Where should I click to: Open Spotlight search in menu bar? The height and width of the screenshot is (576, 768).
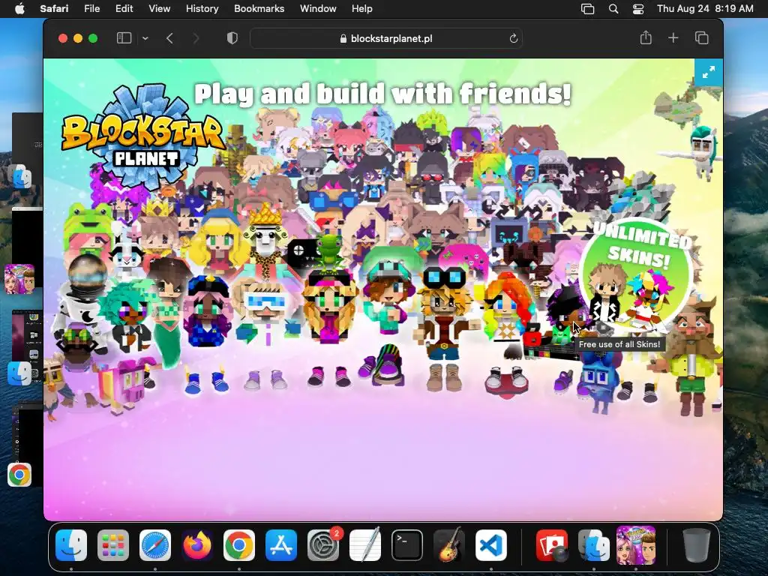(x=613, y=9)
